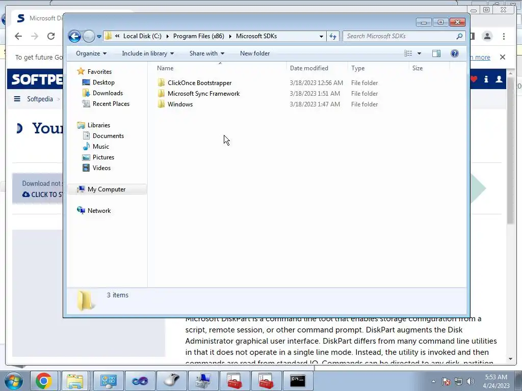
Task: Click Chrome back arrow in browser window
Action: pos(18,36)
